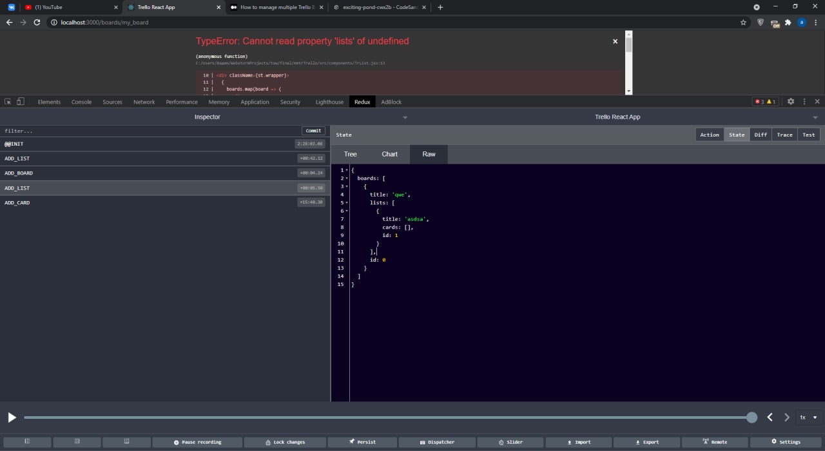
Task: Collapse the fold arrow on line 6
Action: point(347,211)
